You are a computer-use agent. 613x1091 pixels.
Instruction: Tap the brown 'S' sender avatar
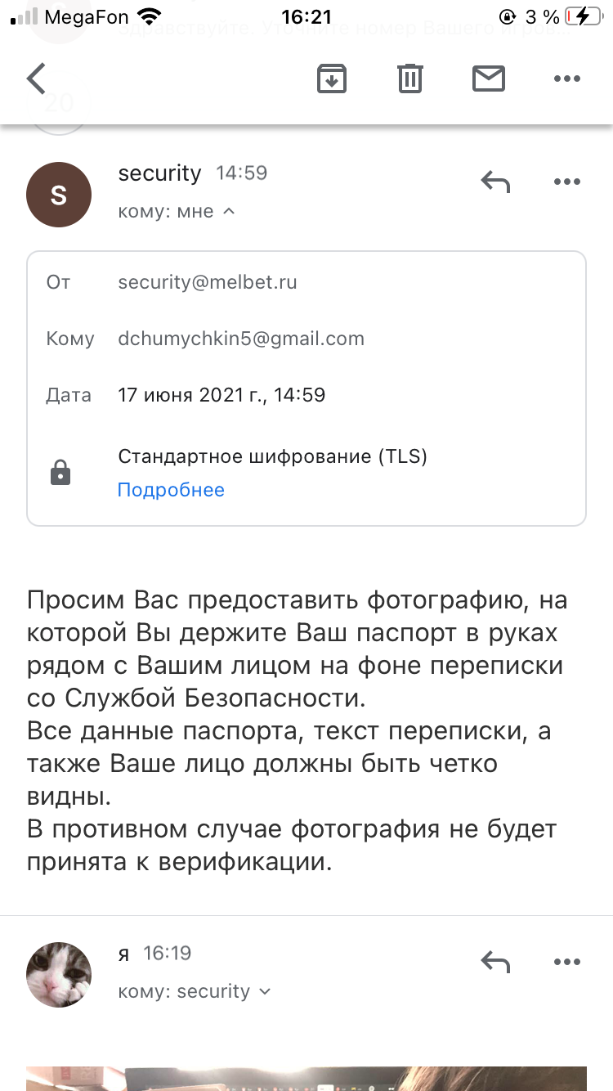[59, 195]
